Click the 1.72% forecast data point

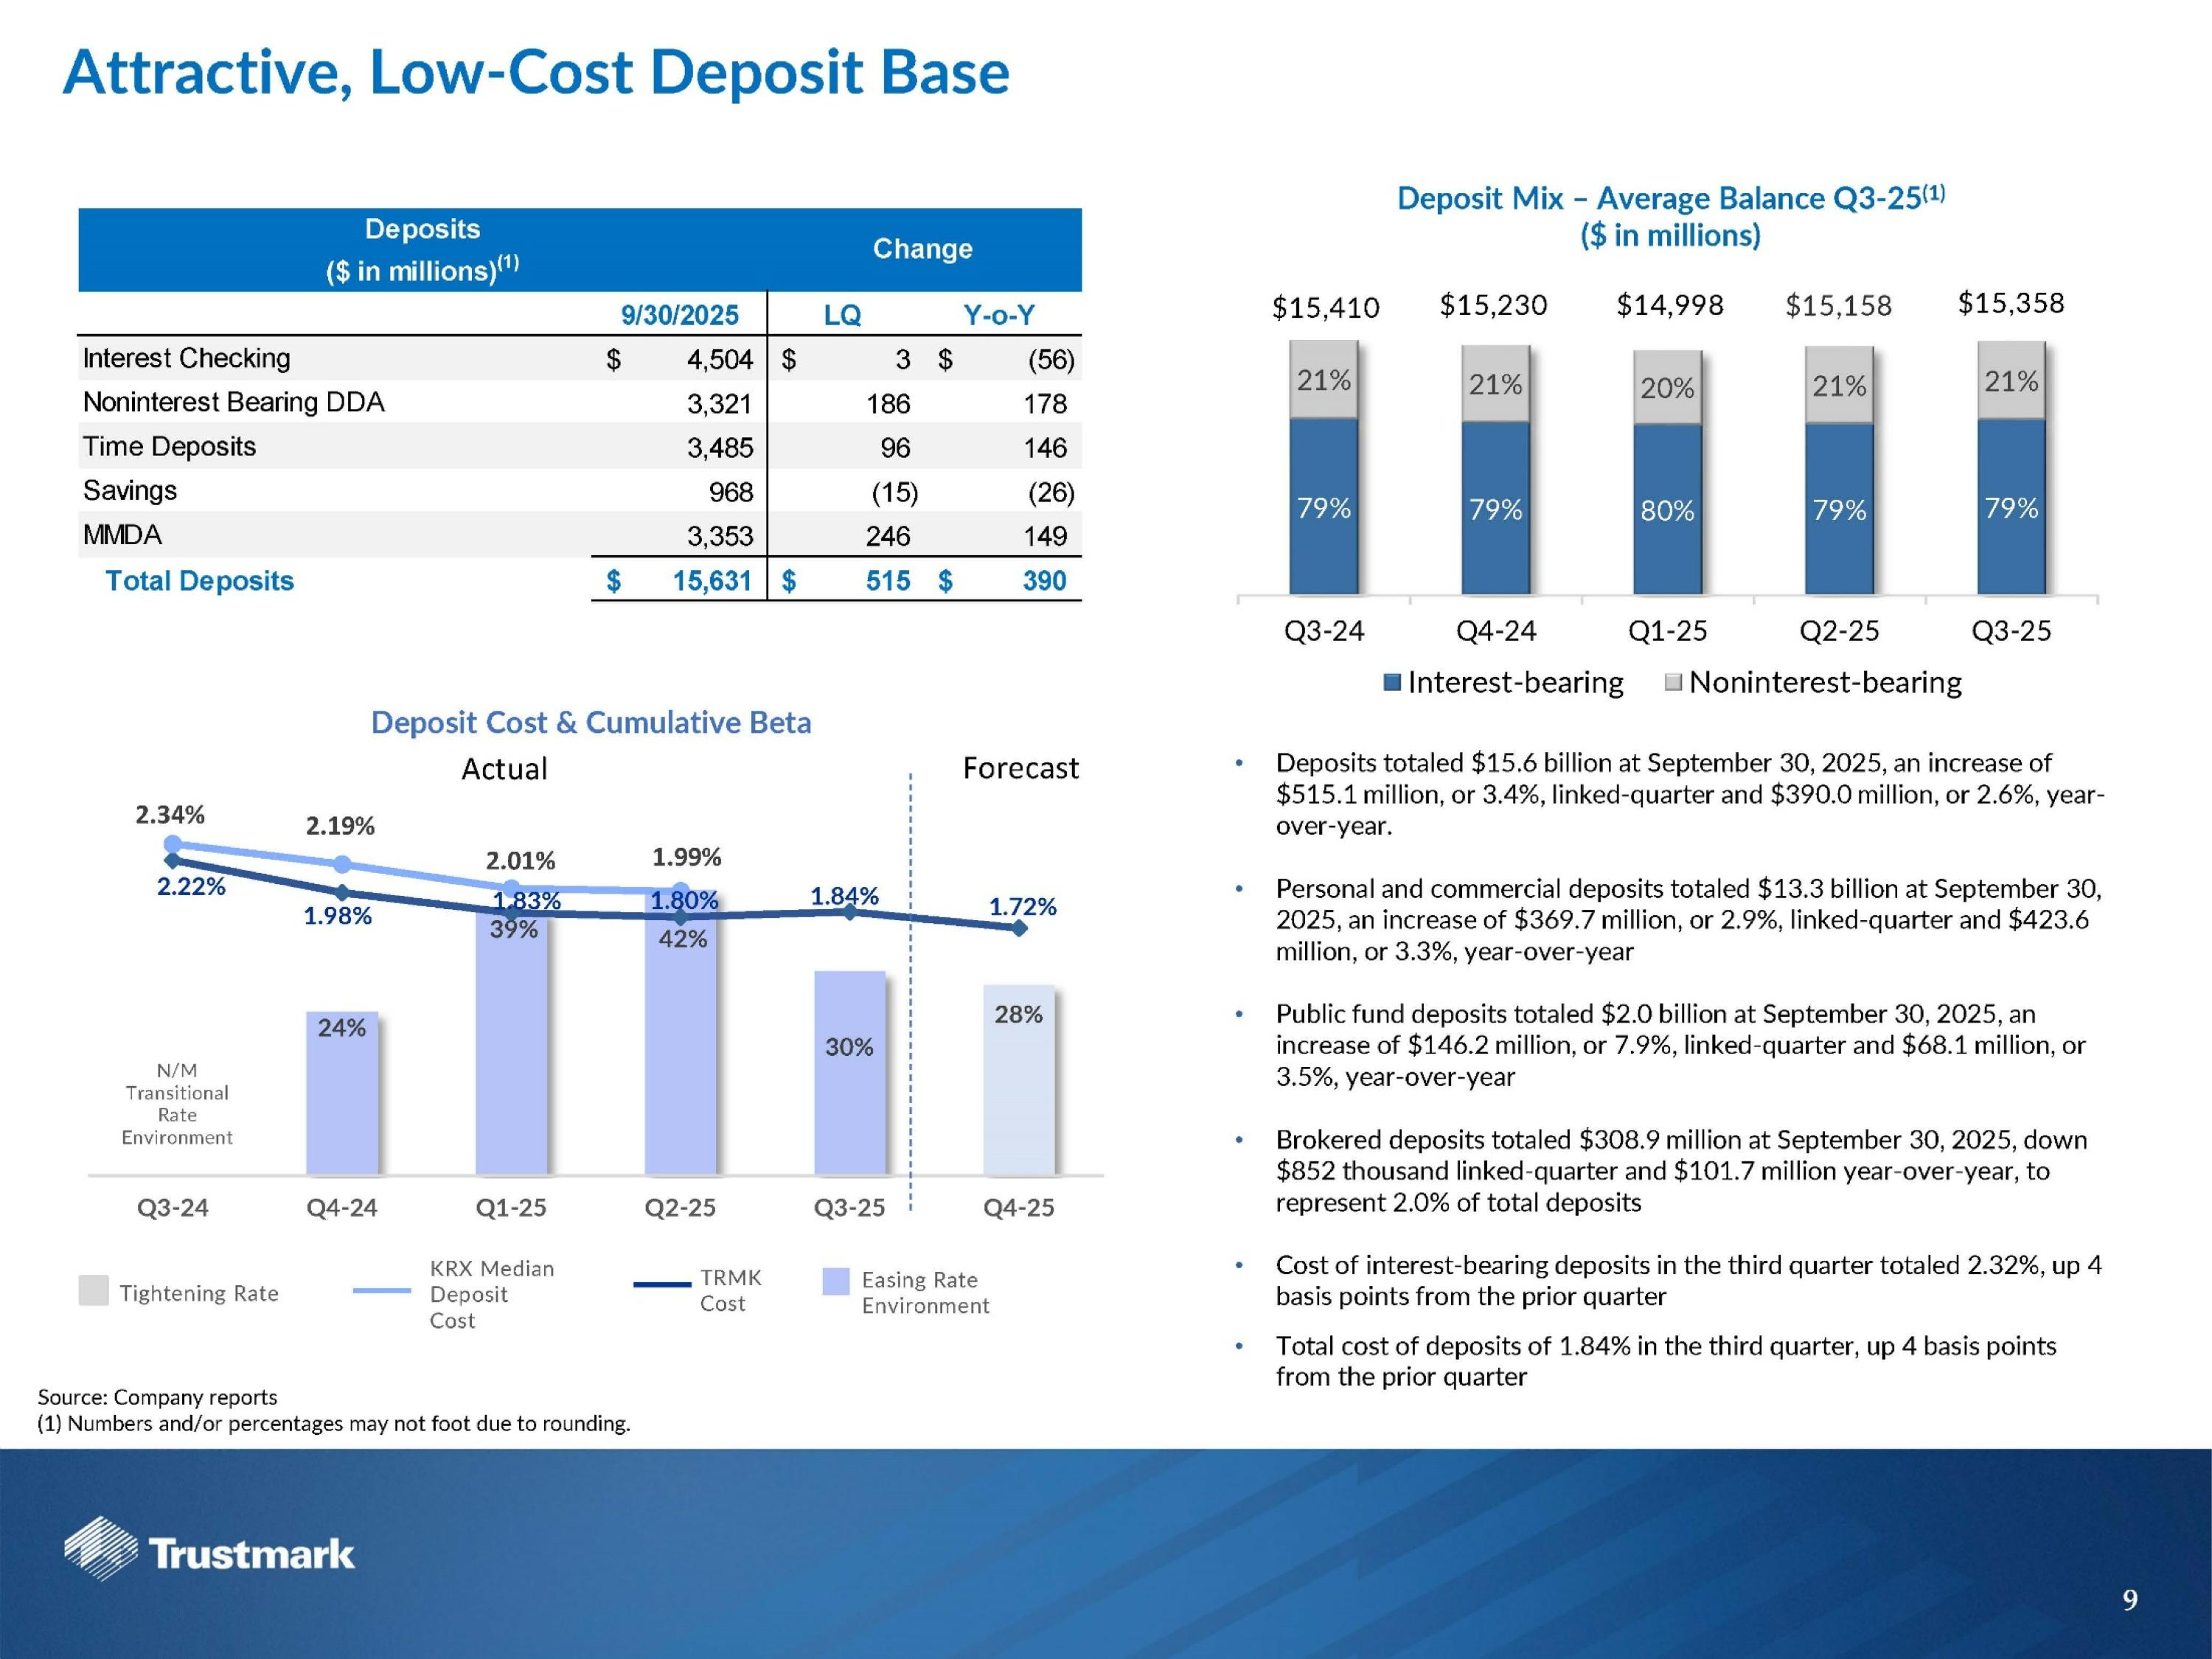[x=1019, y=928]
